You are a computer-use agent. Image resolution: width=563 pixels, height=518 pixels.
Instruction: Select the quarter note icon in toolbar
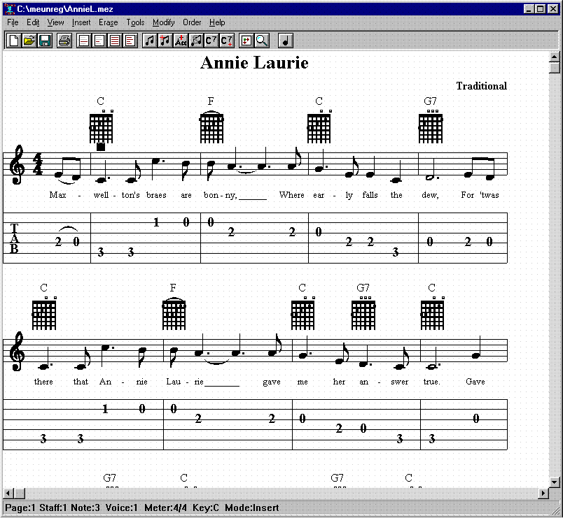[x=286, y=41]
